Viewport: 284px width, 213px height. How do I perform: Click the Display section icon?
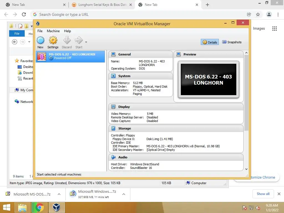(113, 107)
